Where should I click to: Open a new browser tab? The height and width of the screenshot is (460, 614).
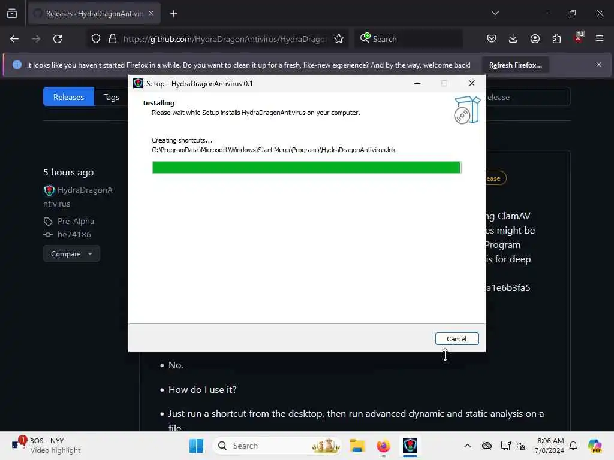(x=173, y=14)
